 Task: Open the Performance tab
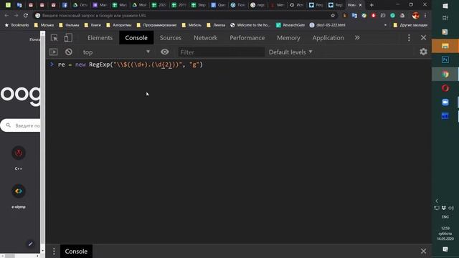point(247,38)
